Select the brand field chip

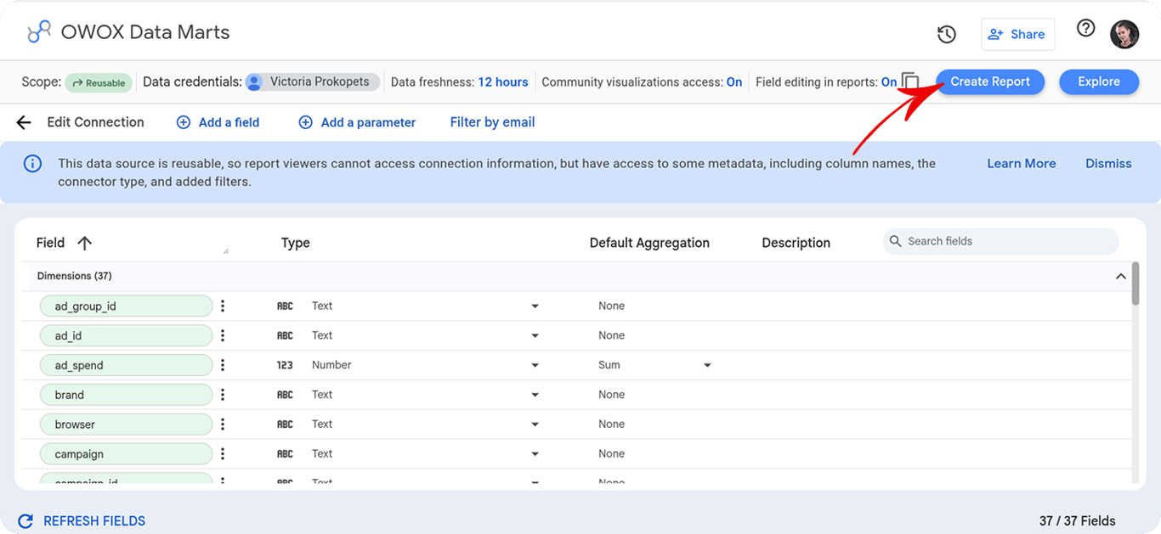point(126,395)
